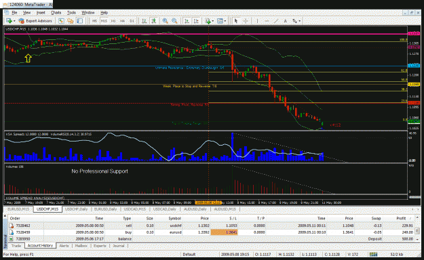
Task: Toggle the Terminal panel toolbar icon
Action: click(80, 21)
